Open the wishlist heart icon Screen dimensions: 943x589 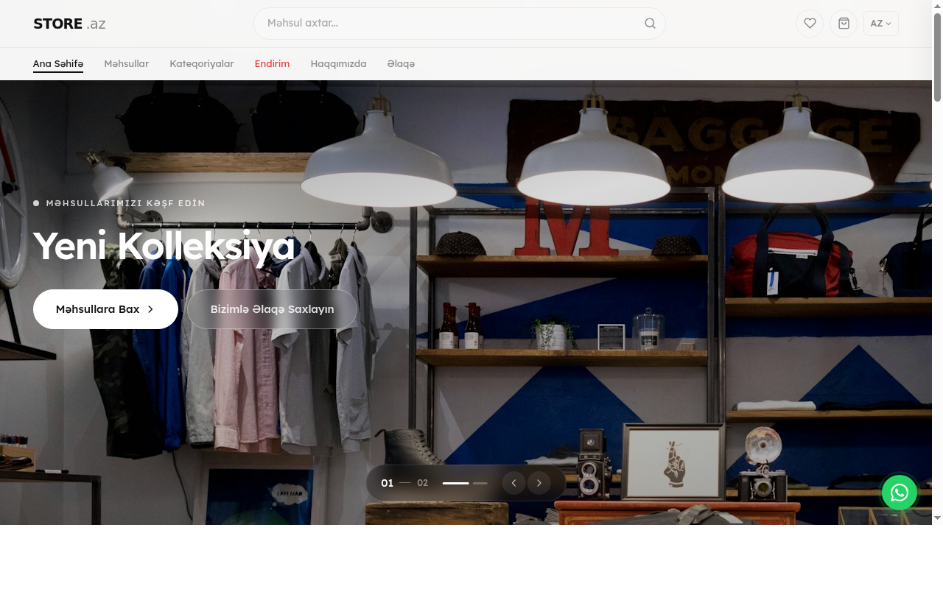[x=809, y=24]
